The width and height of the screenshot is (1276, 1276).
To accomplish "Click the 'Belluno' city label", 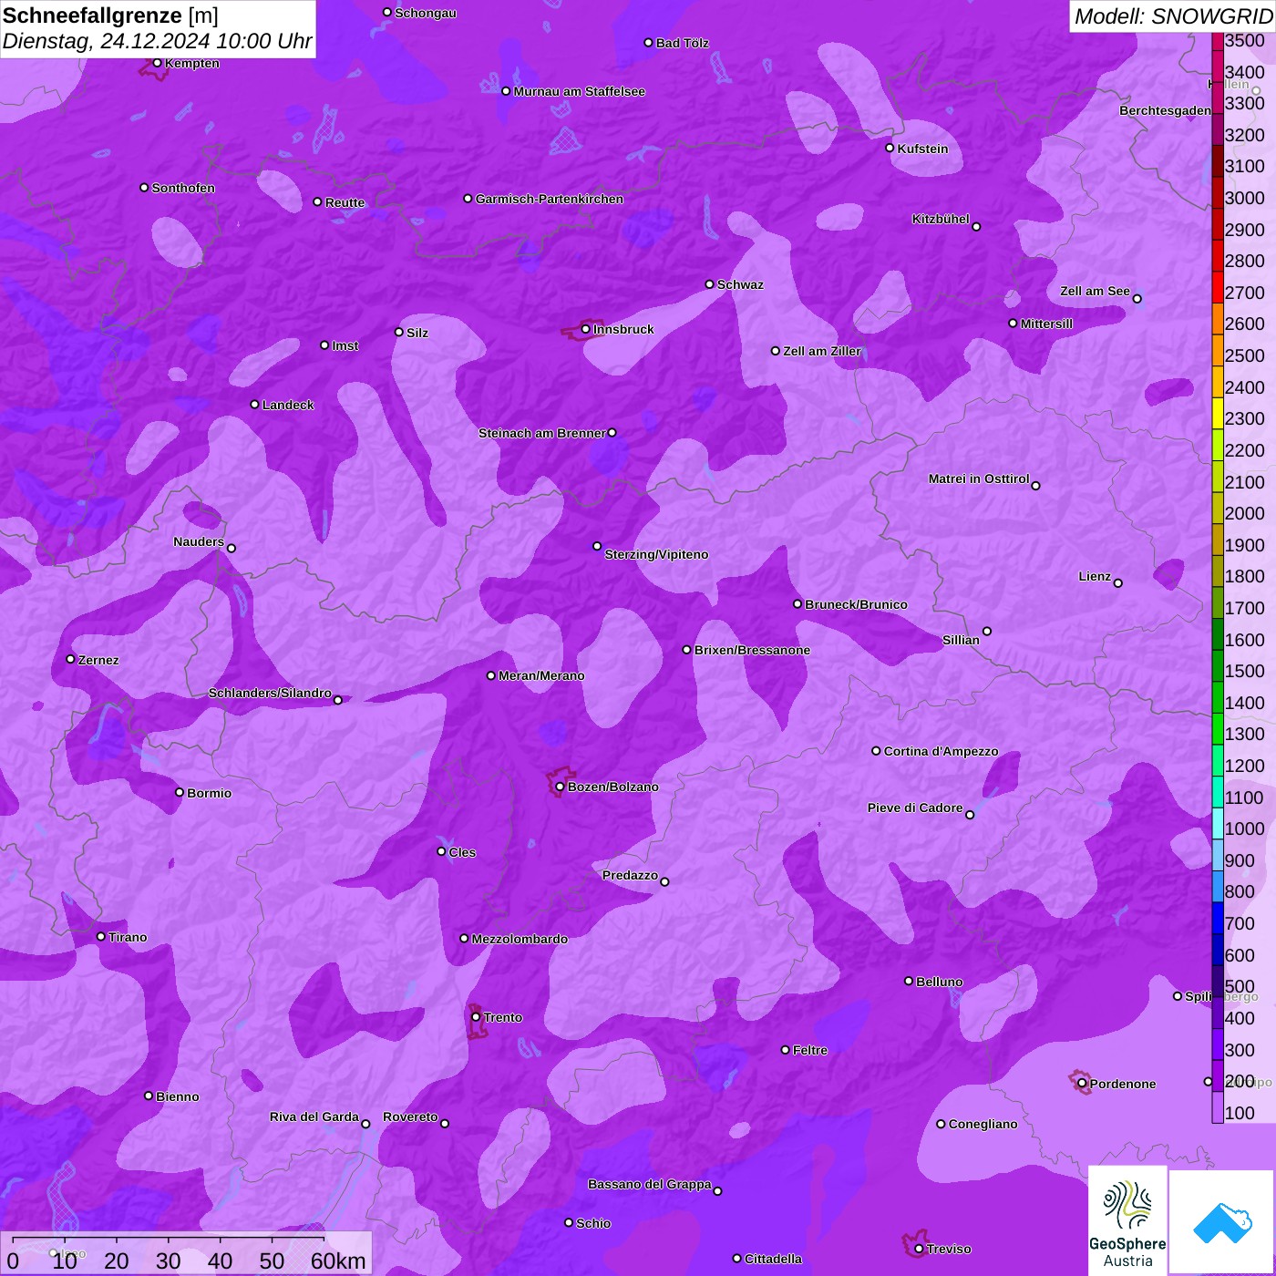I will point(939,982).
